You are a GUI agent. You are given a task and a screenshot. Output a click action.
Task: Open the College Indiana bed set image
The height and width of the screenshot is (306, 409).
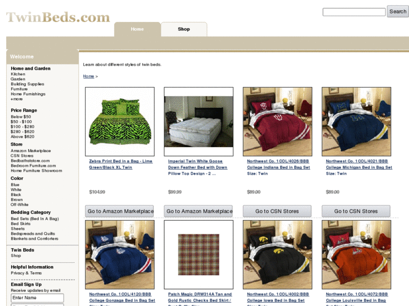277,122
